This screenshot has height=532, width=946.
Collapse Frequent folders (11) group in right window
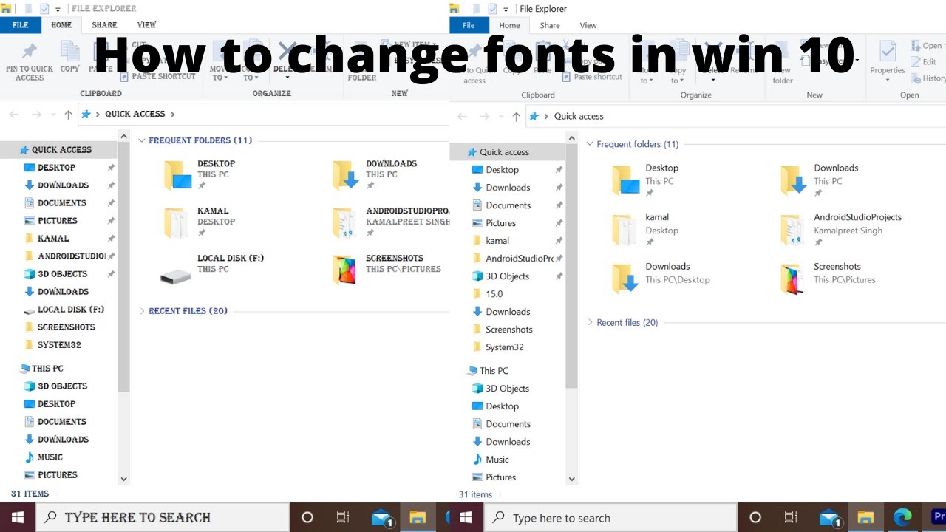click(590, 144)
